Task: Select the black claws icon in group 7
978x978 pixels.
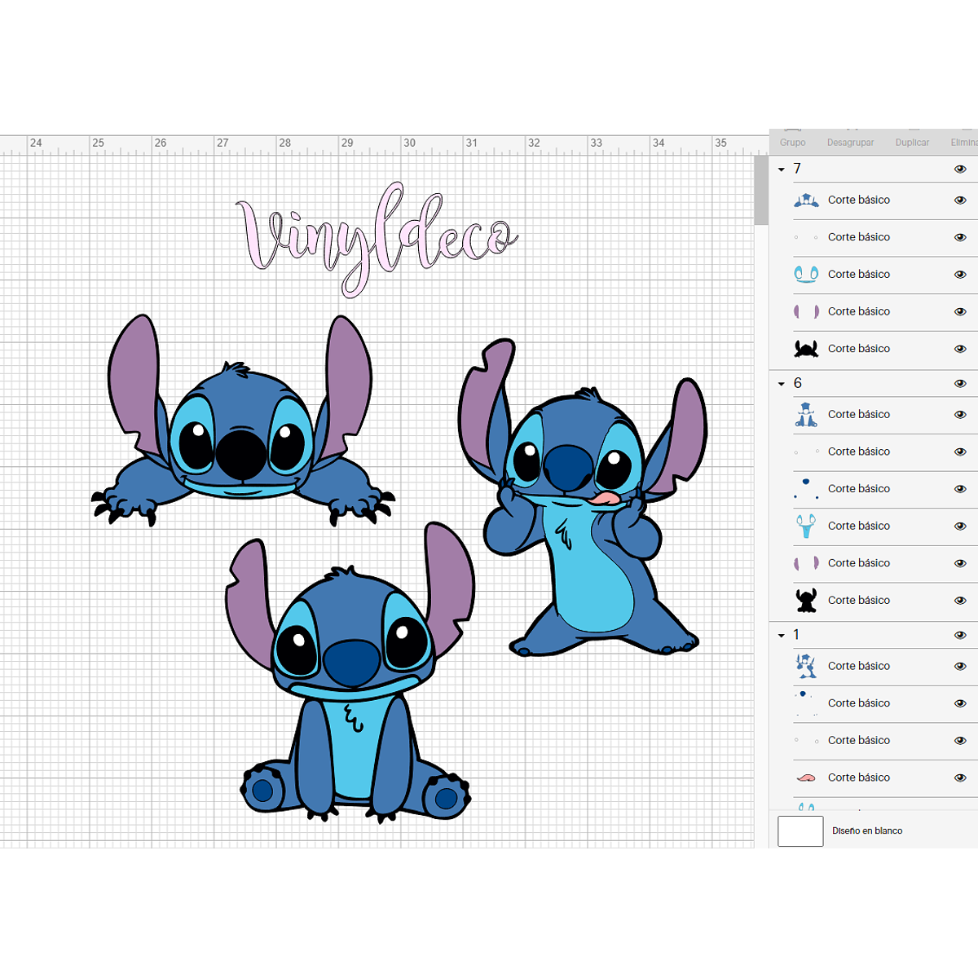Action: (806, 348)
